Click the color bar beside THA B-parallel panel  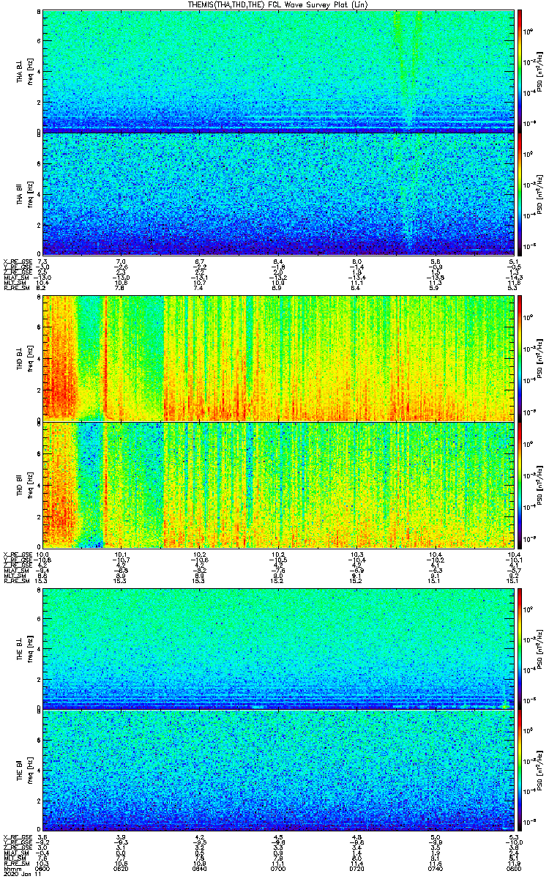(x=520, y=193)
